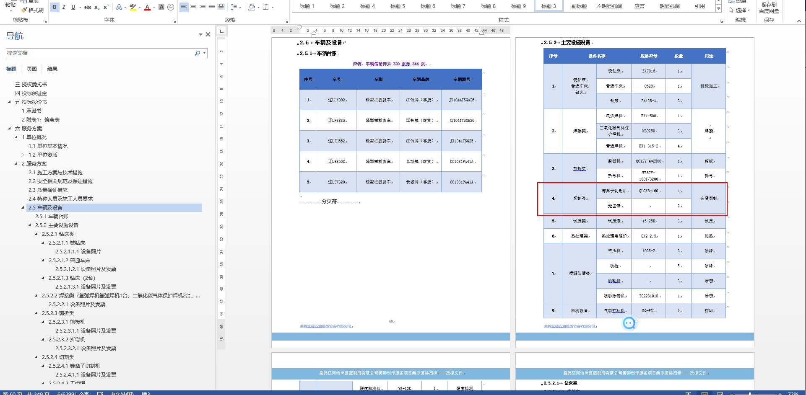The image size is (806, 395).
Task: Go to heading 2.4 特种人员及施工人员要求
Action: pyautogui.click(x=60, y=199)
